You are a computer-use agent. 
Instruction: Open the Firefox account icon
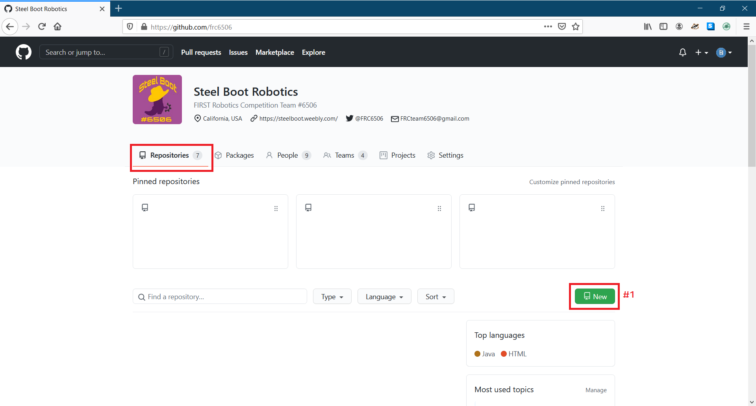679,27
